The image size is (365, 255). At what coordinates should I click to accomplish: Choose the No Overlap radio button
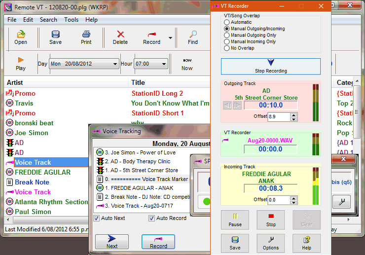click(x=227, y=48)
